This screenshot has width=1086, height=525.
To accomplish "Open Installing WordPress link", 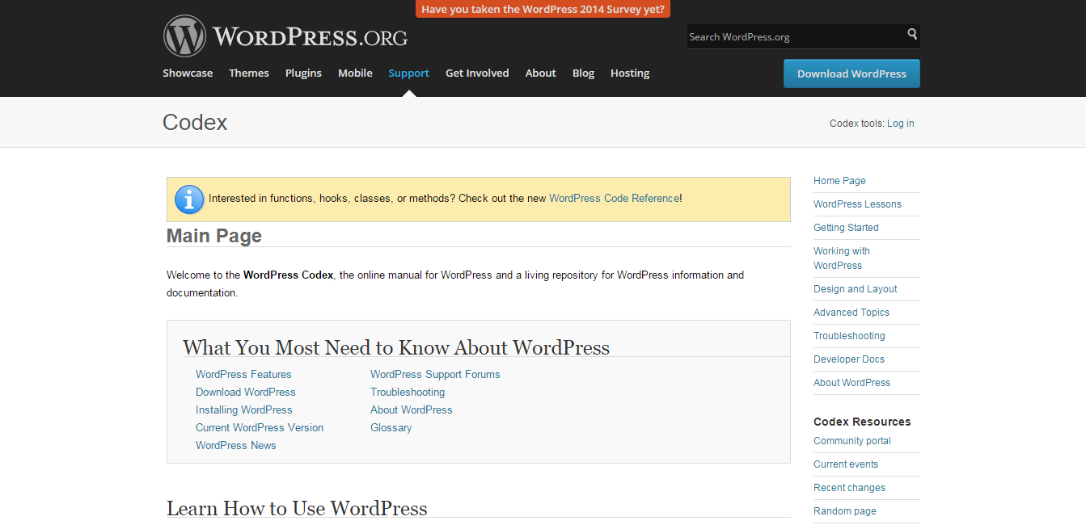I will coord(244,409).
